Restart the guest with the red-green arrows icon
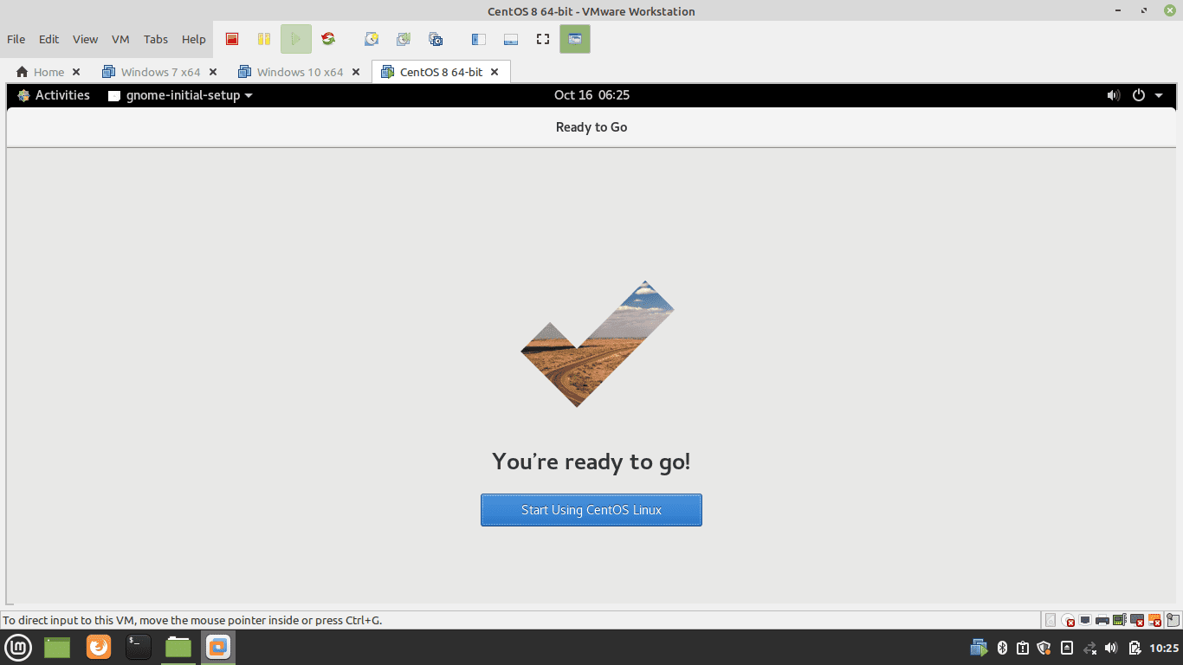The height and width of the screenshot is (665, 1183). 328,39
